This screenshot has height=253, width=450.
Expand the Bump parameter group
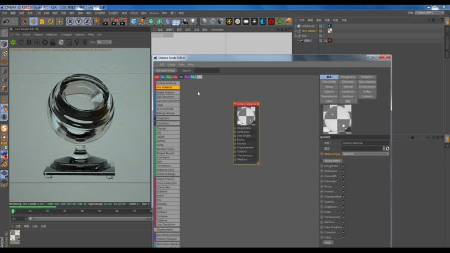click(322, 186)
